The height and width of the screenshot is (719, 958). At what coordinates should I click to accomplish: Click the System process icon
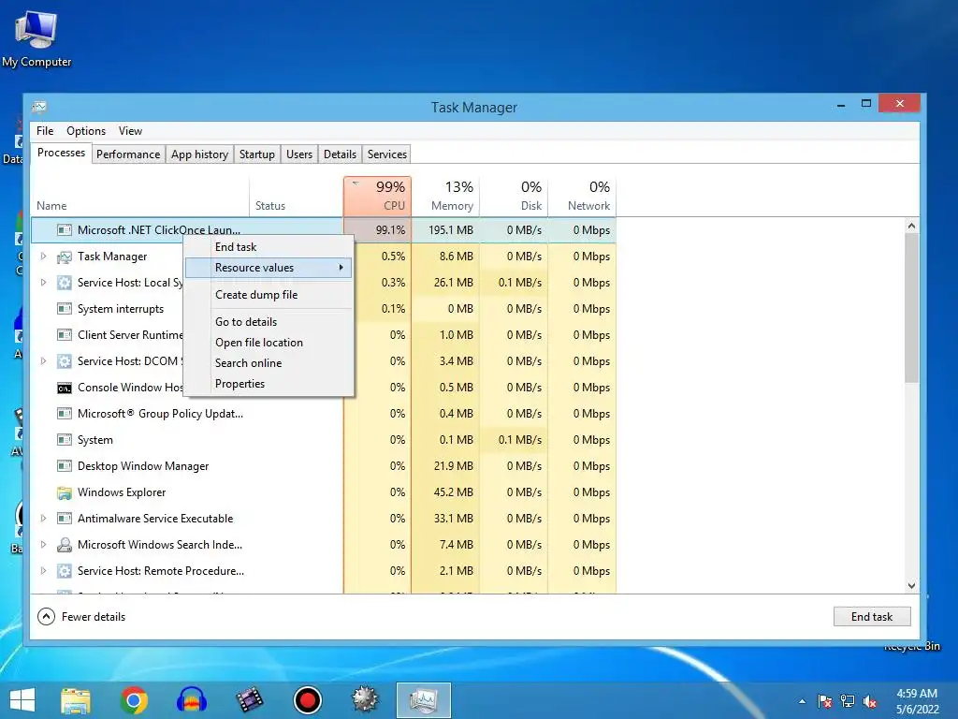point(65,440)
